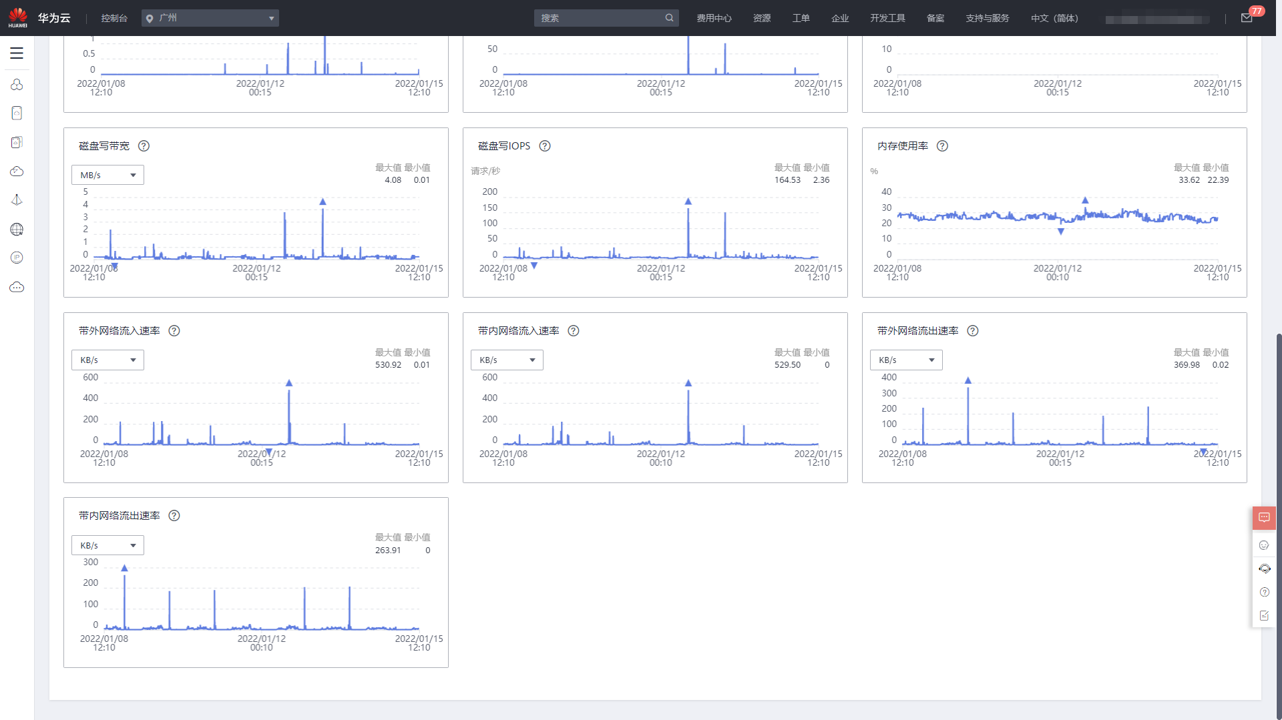The width and height of the screenshot is (1282, 720).
Task: Go to 控制台 console
Action: 114,18
